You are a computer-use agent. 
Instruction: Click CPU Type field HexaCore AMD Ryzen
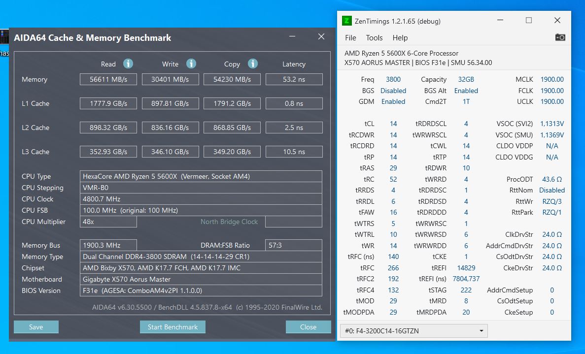[x=201, y=176]
